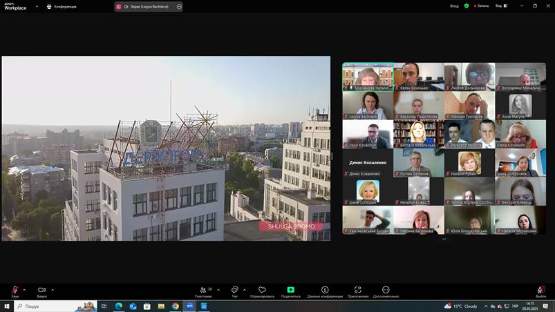This screenshot has width=555, height=312.
Task: Open the Конференция menu in title bar
Action: 62,6
